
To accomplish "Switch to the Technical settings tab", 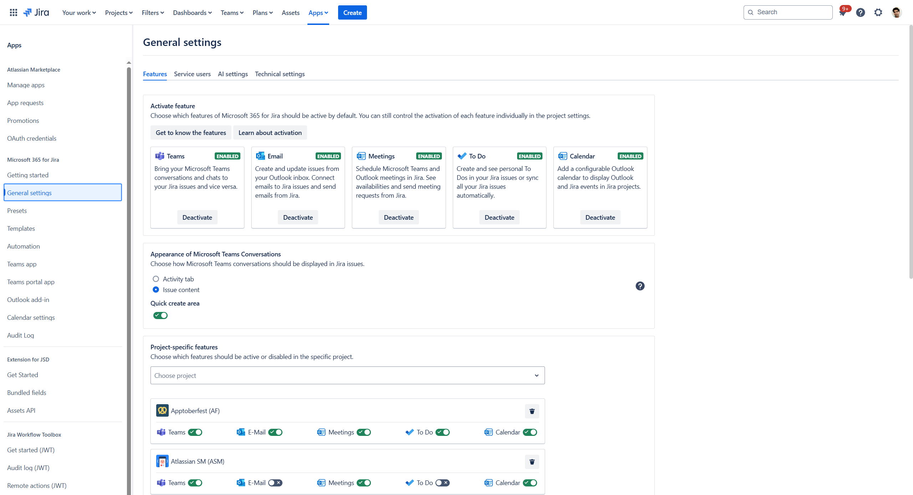I will pyautogui.click(x=280, y=74).
